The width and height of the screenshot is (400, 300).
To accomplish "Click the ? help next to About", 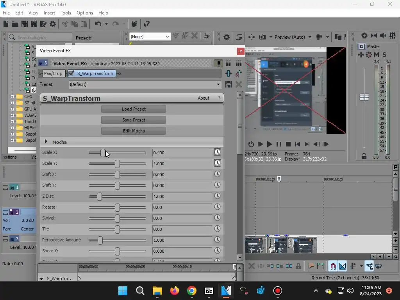I will [x=219, y=98].
